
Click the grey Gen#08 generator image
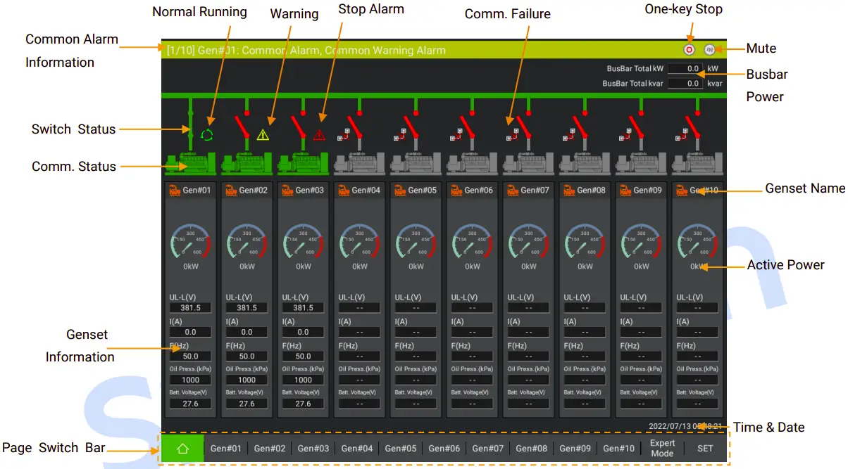coord(585,162)
